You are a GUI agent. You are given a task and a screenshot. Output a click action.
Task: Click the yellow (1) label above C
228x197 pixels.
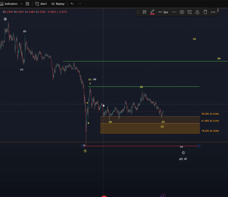pyautogui.click(x=90, y=80)
